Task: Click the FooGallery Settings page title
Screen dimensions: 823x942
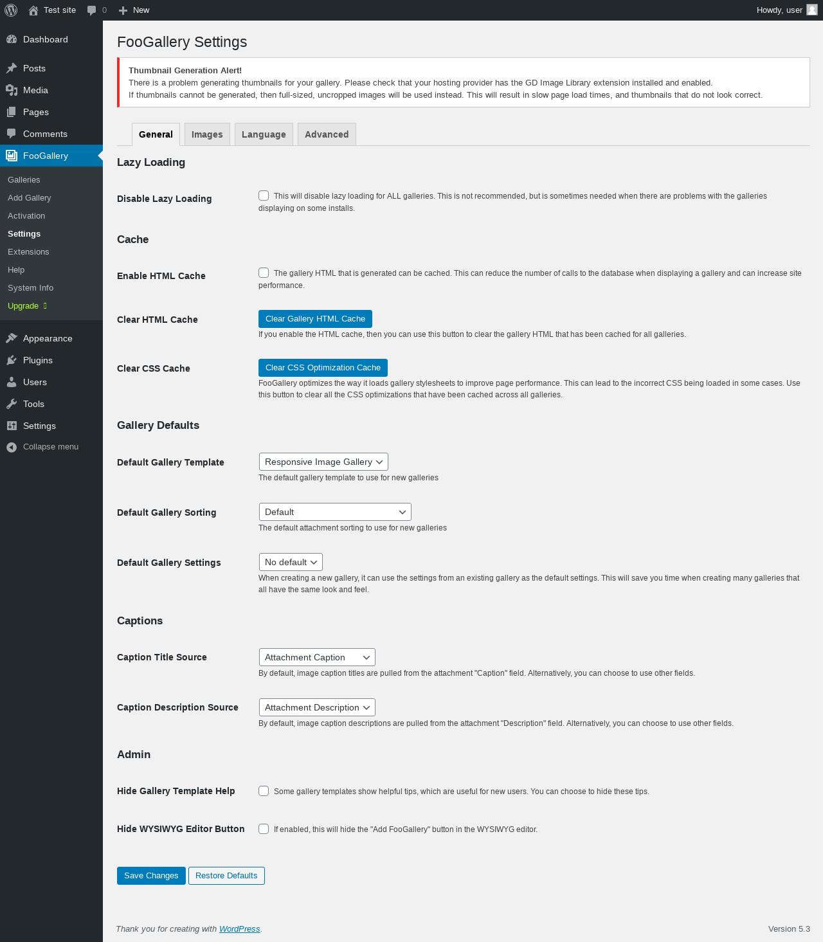Action: pos(182,42)
